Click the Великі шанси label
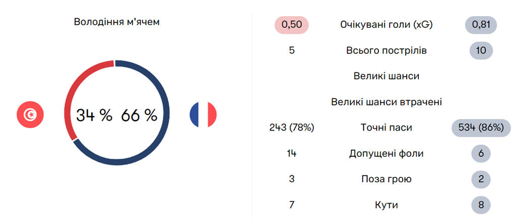The height and width of the screenshot is (223, 516). (x=386, y=76)
